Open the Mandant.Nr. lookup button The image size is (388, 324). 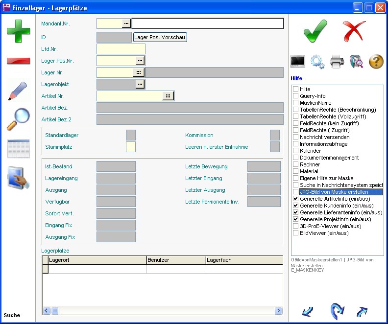126,23
